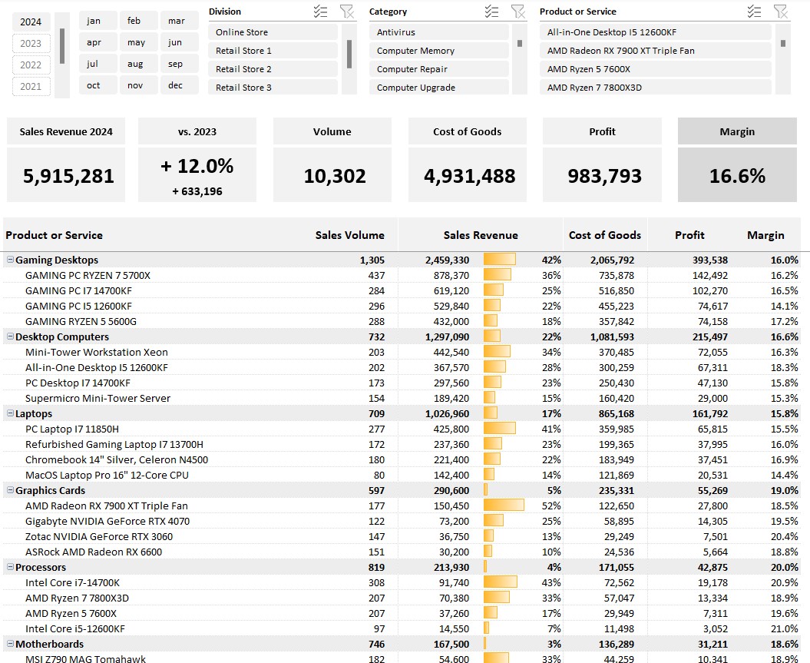Select Antivirus in the Category slicer
810x663 pixels.
438,32
